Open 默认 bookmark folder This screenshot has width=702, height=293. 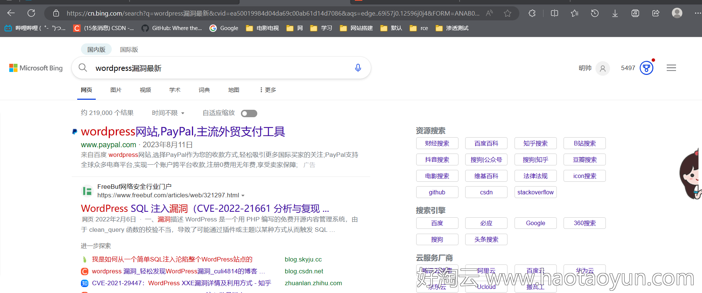pos(391,28)
